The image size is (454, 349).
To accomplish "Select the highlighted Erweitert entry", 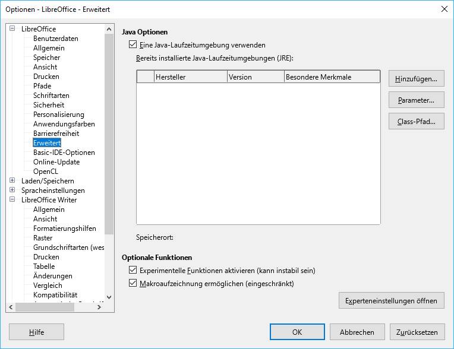I will coord(47,143).
